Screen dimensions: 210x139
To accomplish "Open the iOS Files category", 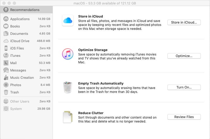I will coord(17,48).
